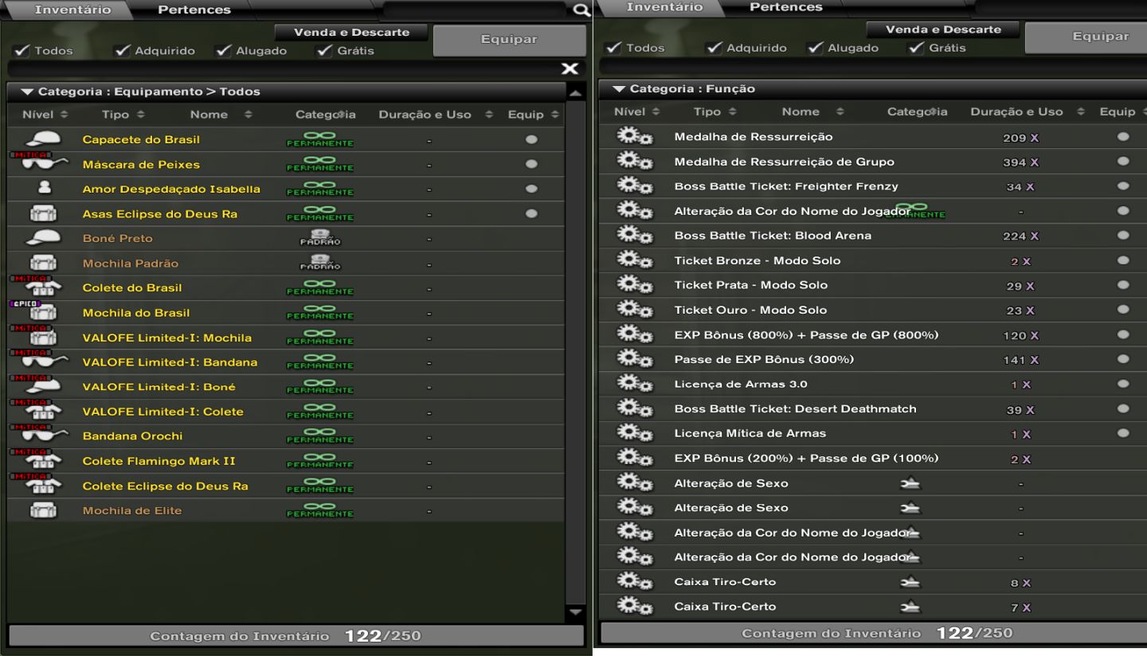Screen dimensions: 1147x656
Task: Uncheck Grátis in the Função panel
Action: (x=916, y=48)
